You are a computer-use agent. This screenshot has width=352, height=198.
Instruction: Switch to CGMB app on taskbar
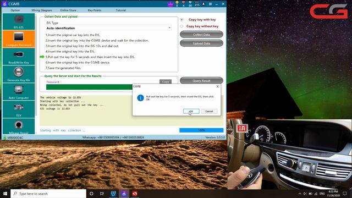(x=124, y=194)
